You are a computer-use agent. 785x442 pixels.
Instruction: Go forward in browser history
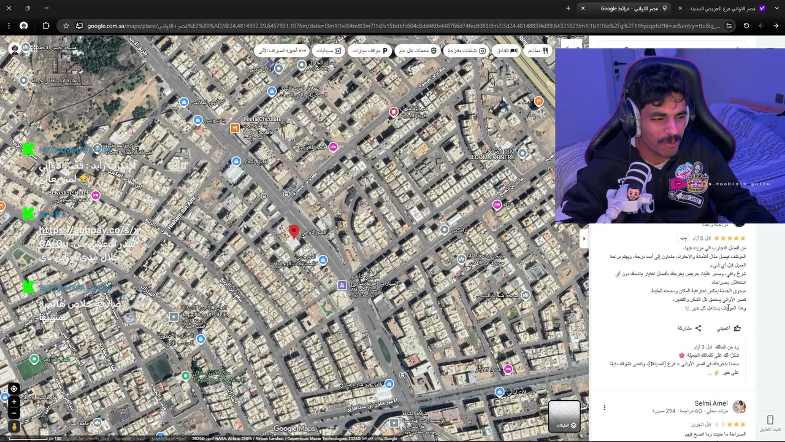(x=761, y=26)
